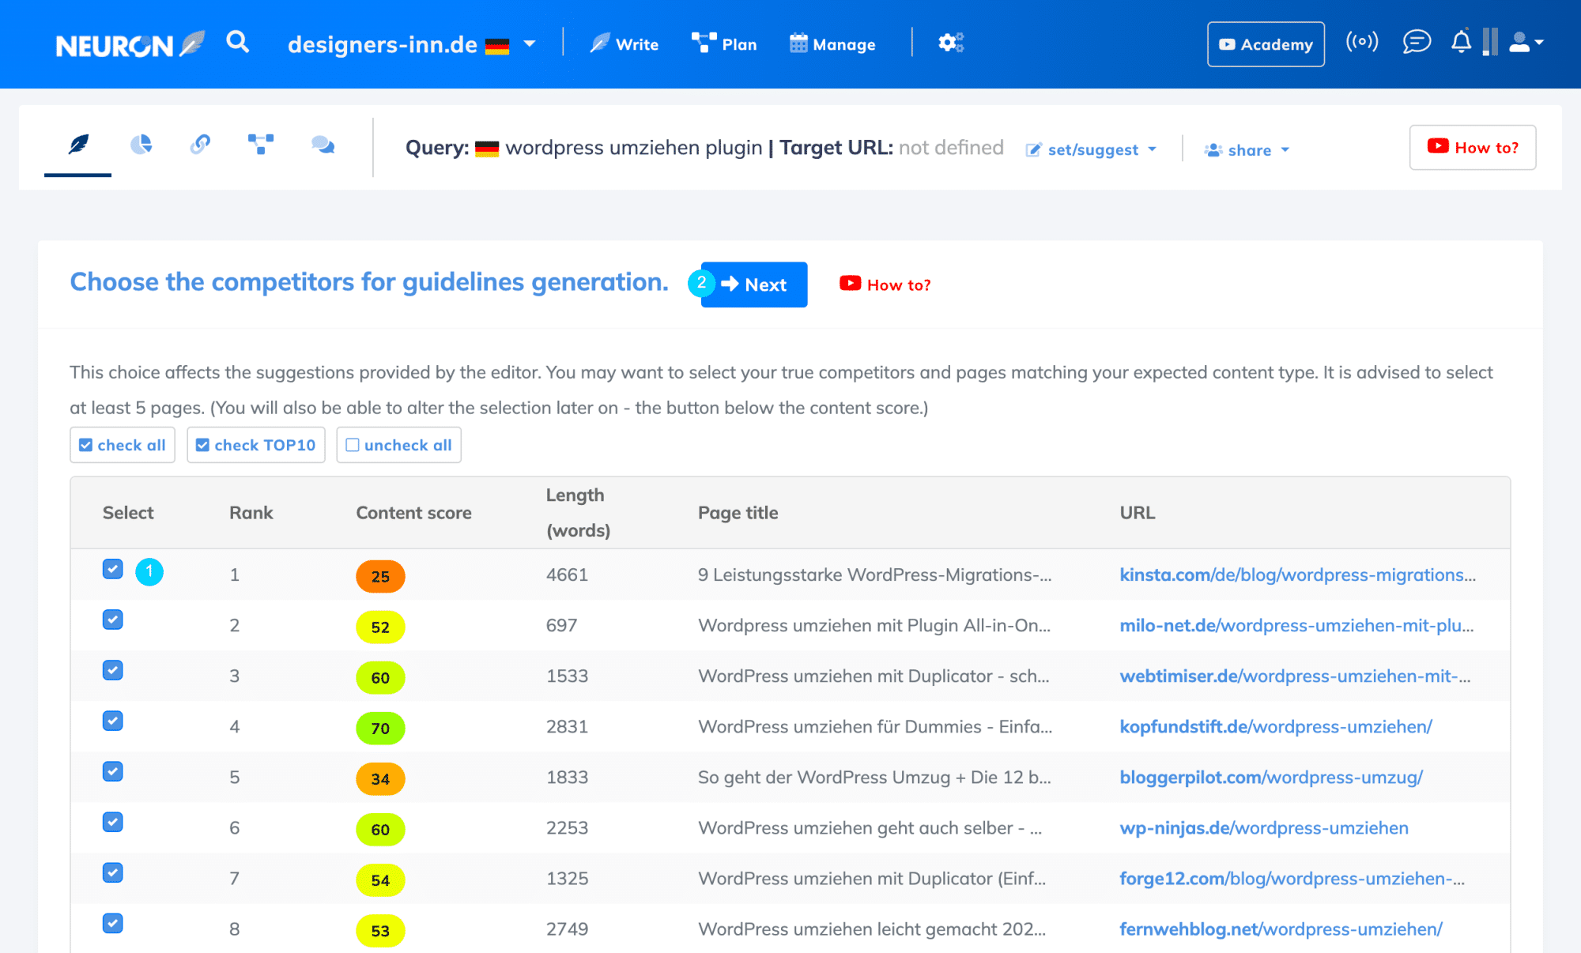Click orange content score badge 25
This screenshot has width=1581, height=953.
click(x=380, y=576)
